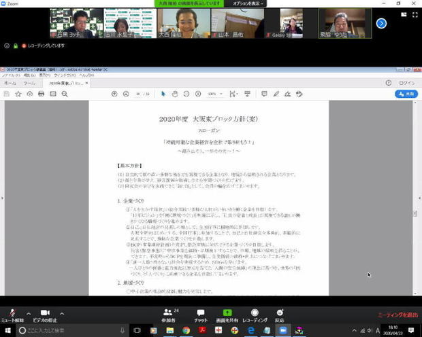Open Acrobat File menu
The image size is (422, 337).
coord(11,75)
